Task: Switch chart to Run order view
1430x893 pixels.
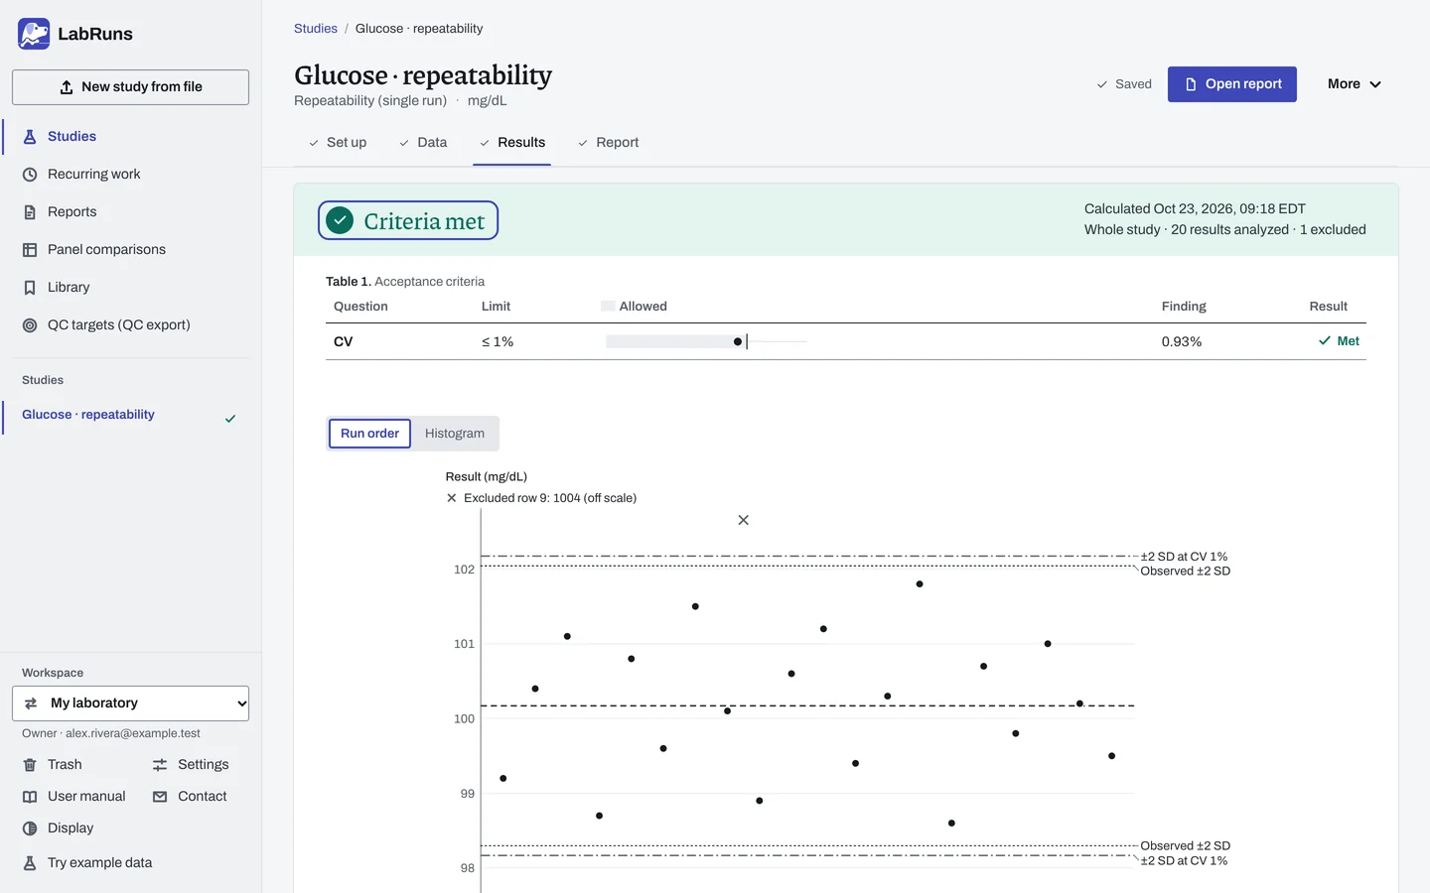Action: click(x=369, y=434)
